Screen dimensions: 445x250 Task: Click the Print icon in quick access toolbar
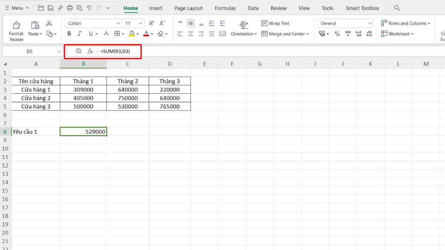(x=69, y=7)
